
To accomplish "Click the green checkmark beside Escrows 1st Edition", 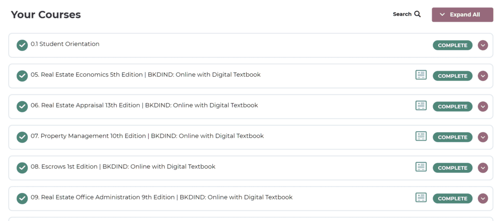I will click(22, 168).
